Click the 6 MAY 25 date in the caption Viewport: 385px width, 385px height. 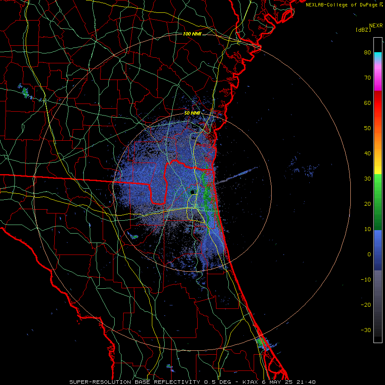click(278, 382)
